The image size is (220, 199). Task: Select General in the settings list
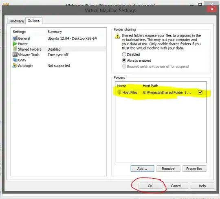click(59, 38)
